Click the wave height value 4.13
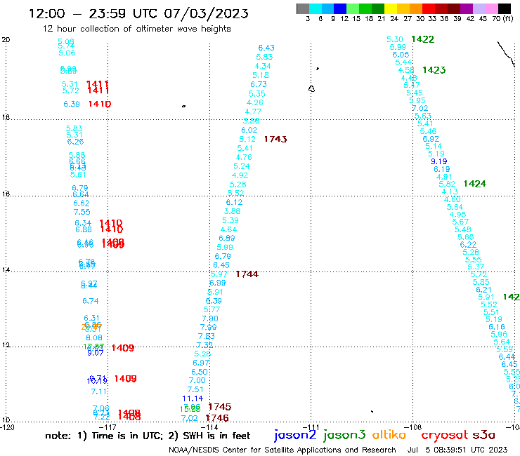Image resolution: width=520 pixels, height=456 pixels. (450, 192)
